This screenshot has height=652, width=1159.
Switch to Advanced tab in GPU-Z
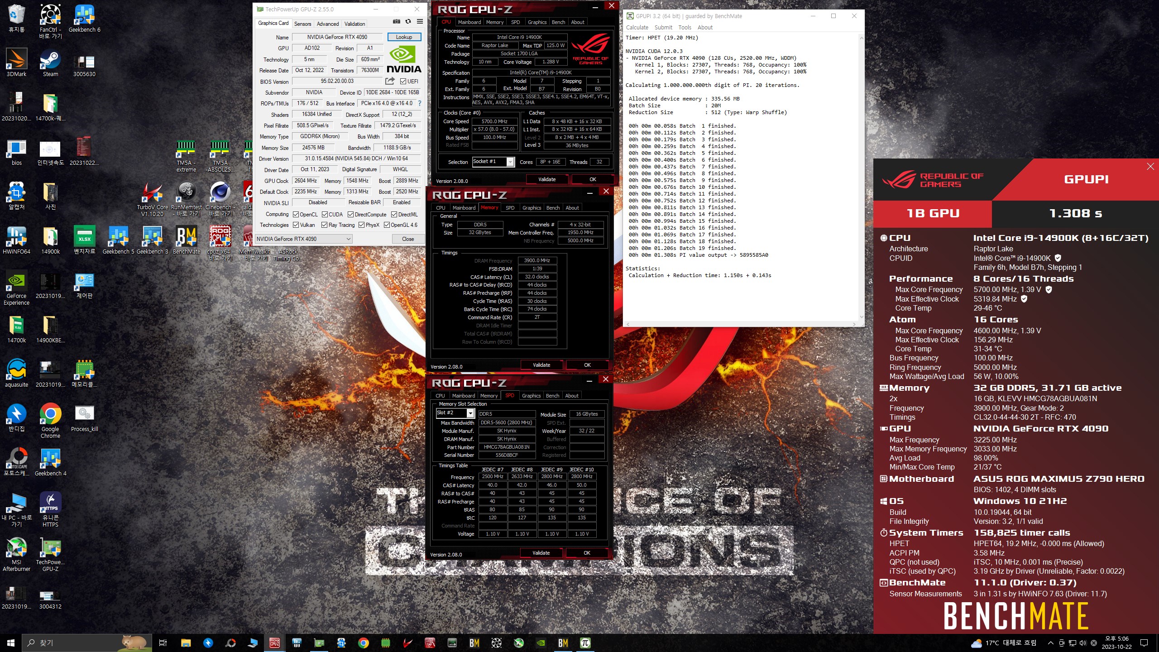(328, 24)
